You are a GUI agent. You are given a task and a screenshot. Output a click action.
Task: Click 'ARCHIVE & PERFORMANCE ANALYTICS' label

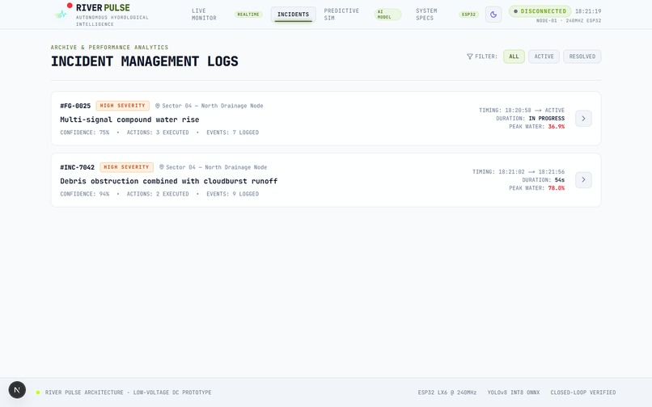pyautogui.click(x=109, y=48)
